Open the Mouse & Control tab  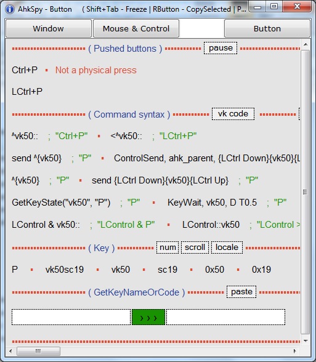click(136, 28)
